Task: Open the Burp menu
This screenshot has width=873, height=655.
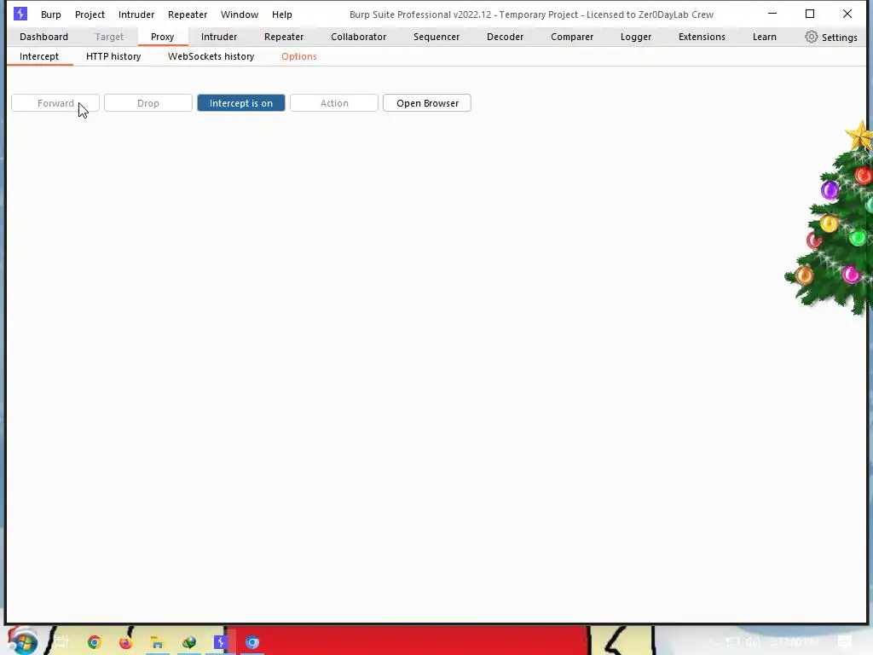Action: [x=50, y=14]
